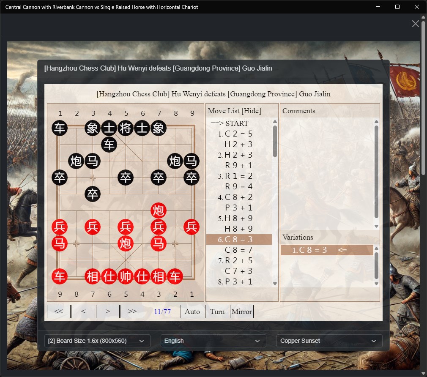Select the red horse on the left edge

click(x=60, y=243)
